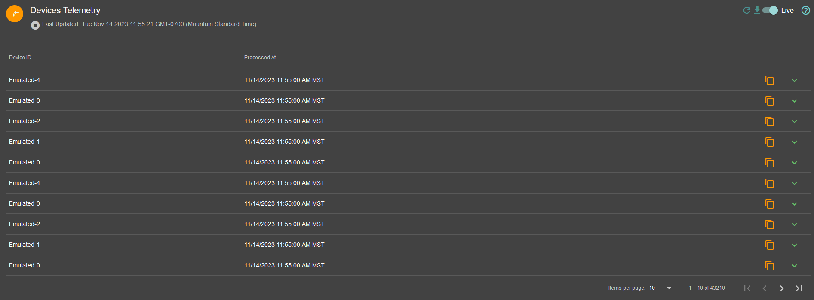Copy the first Emulated-1 row data
The height and width of the screenshot is (300, 814).
(769, 142)
